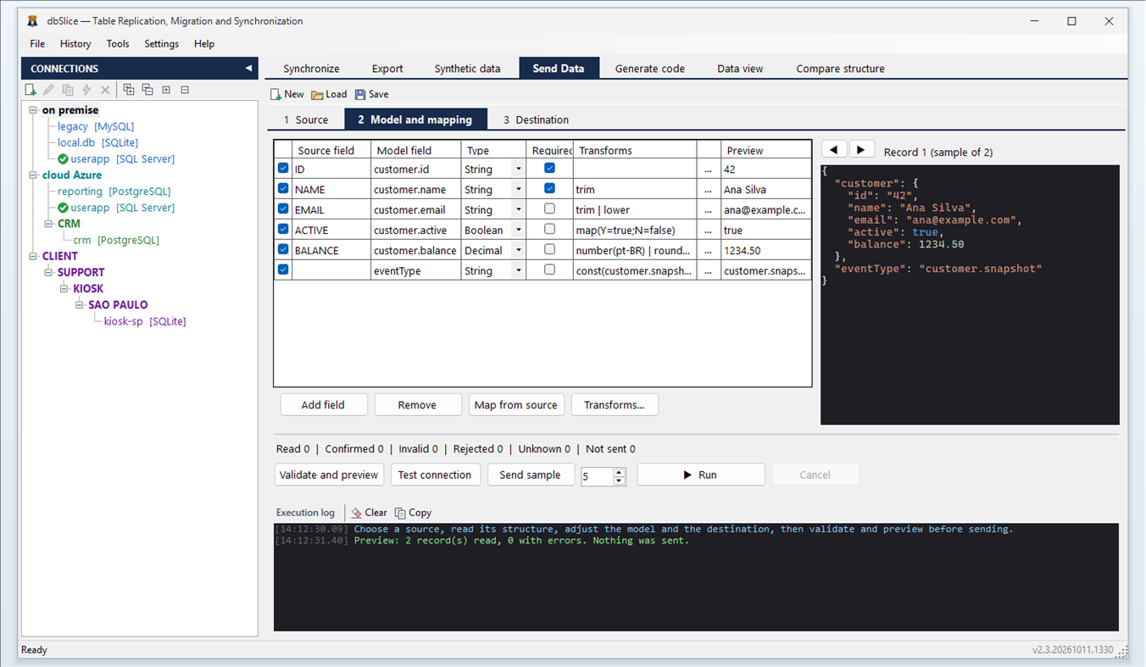Screen dimensions: 1146x667
Task: Tick Required for the customer.balance field
Action: click(549, 249)
